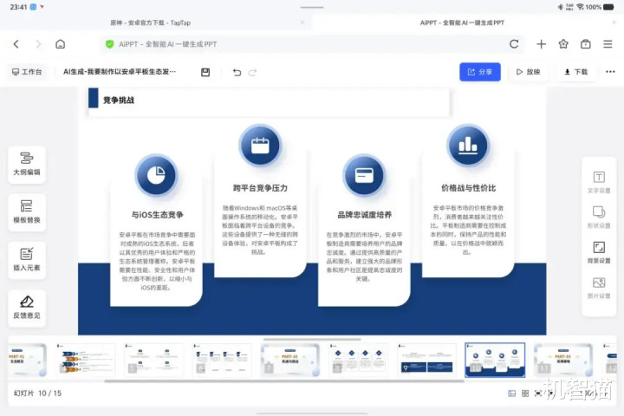
Task: Click the 23:41 clock in status bar
Action: [18, 7]
